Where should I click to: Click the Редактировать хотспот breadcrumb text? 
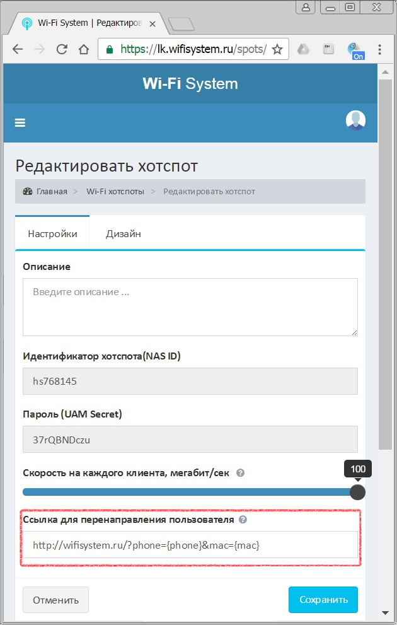click(209, 191)
